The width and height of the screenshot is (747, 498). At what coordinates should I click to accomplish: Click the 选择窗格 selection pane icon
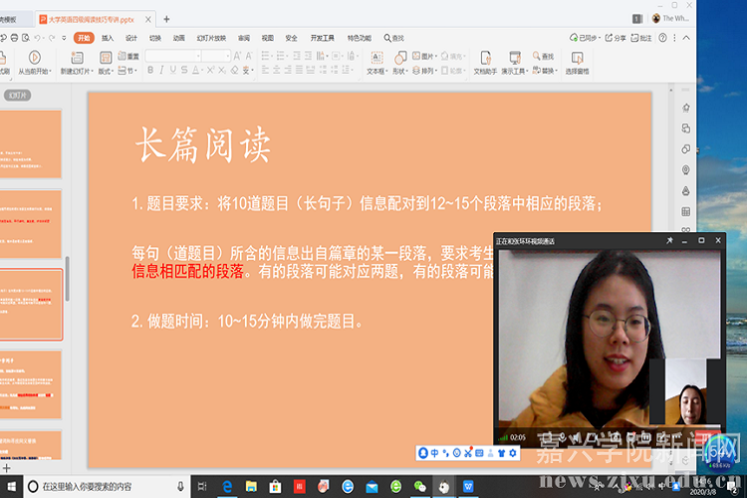577,58
